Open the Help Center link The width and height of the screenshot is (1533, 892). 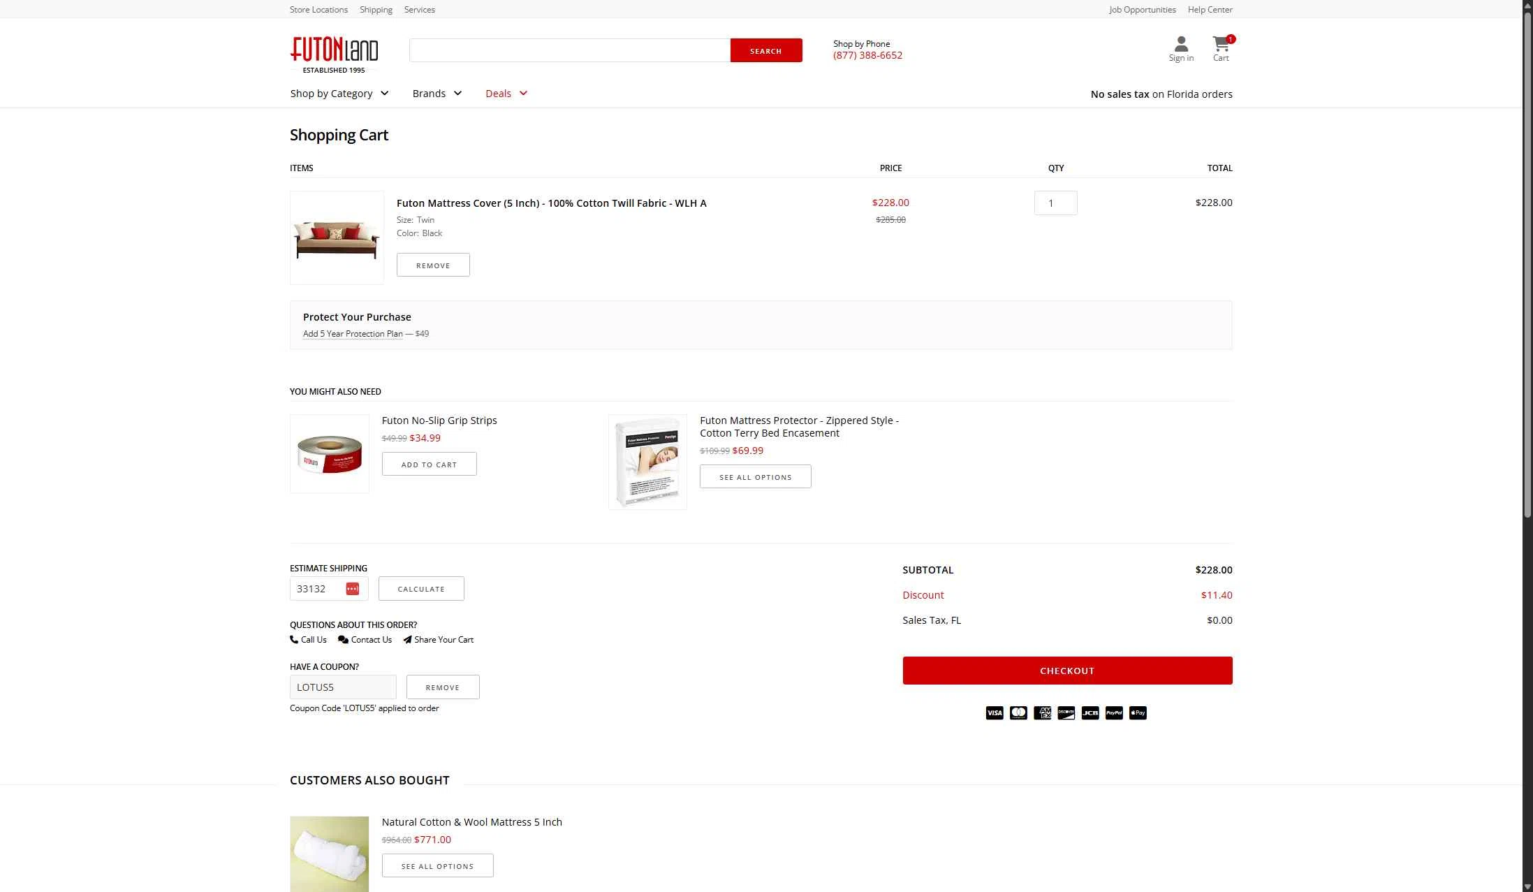coord(1210,9)
